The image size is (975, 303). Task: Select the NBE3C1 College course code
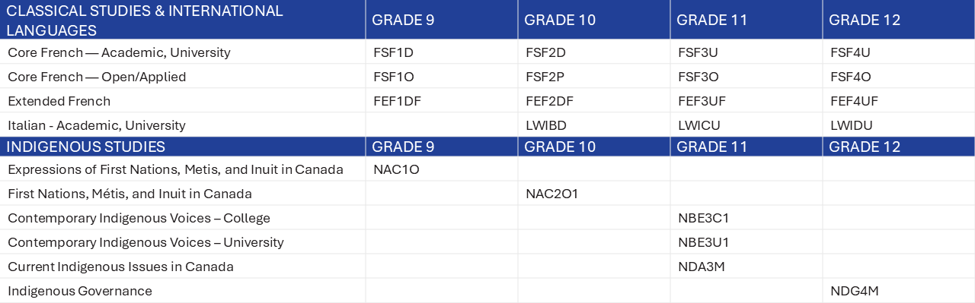point(702,218)
